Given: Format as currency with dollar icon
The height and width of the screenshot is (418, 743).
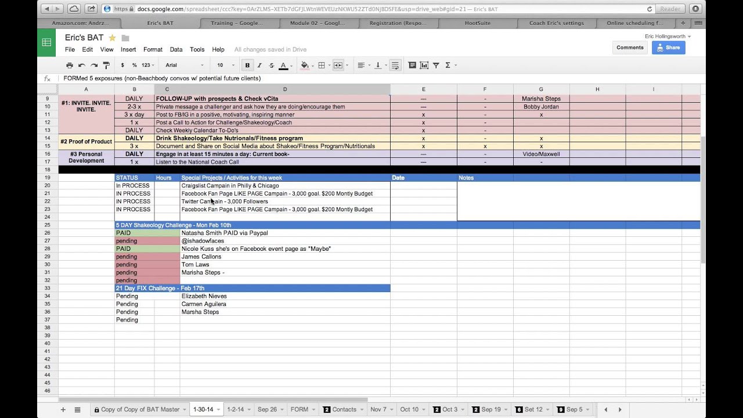Looking at the screenshot, I should tap(122, 66).
